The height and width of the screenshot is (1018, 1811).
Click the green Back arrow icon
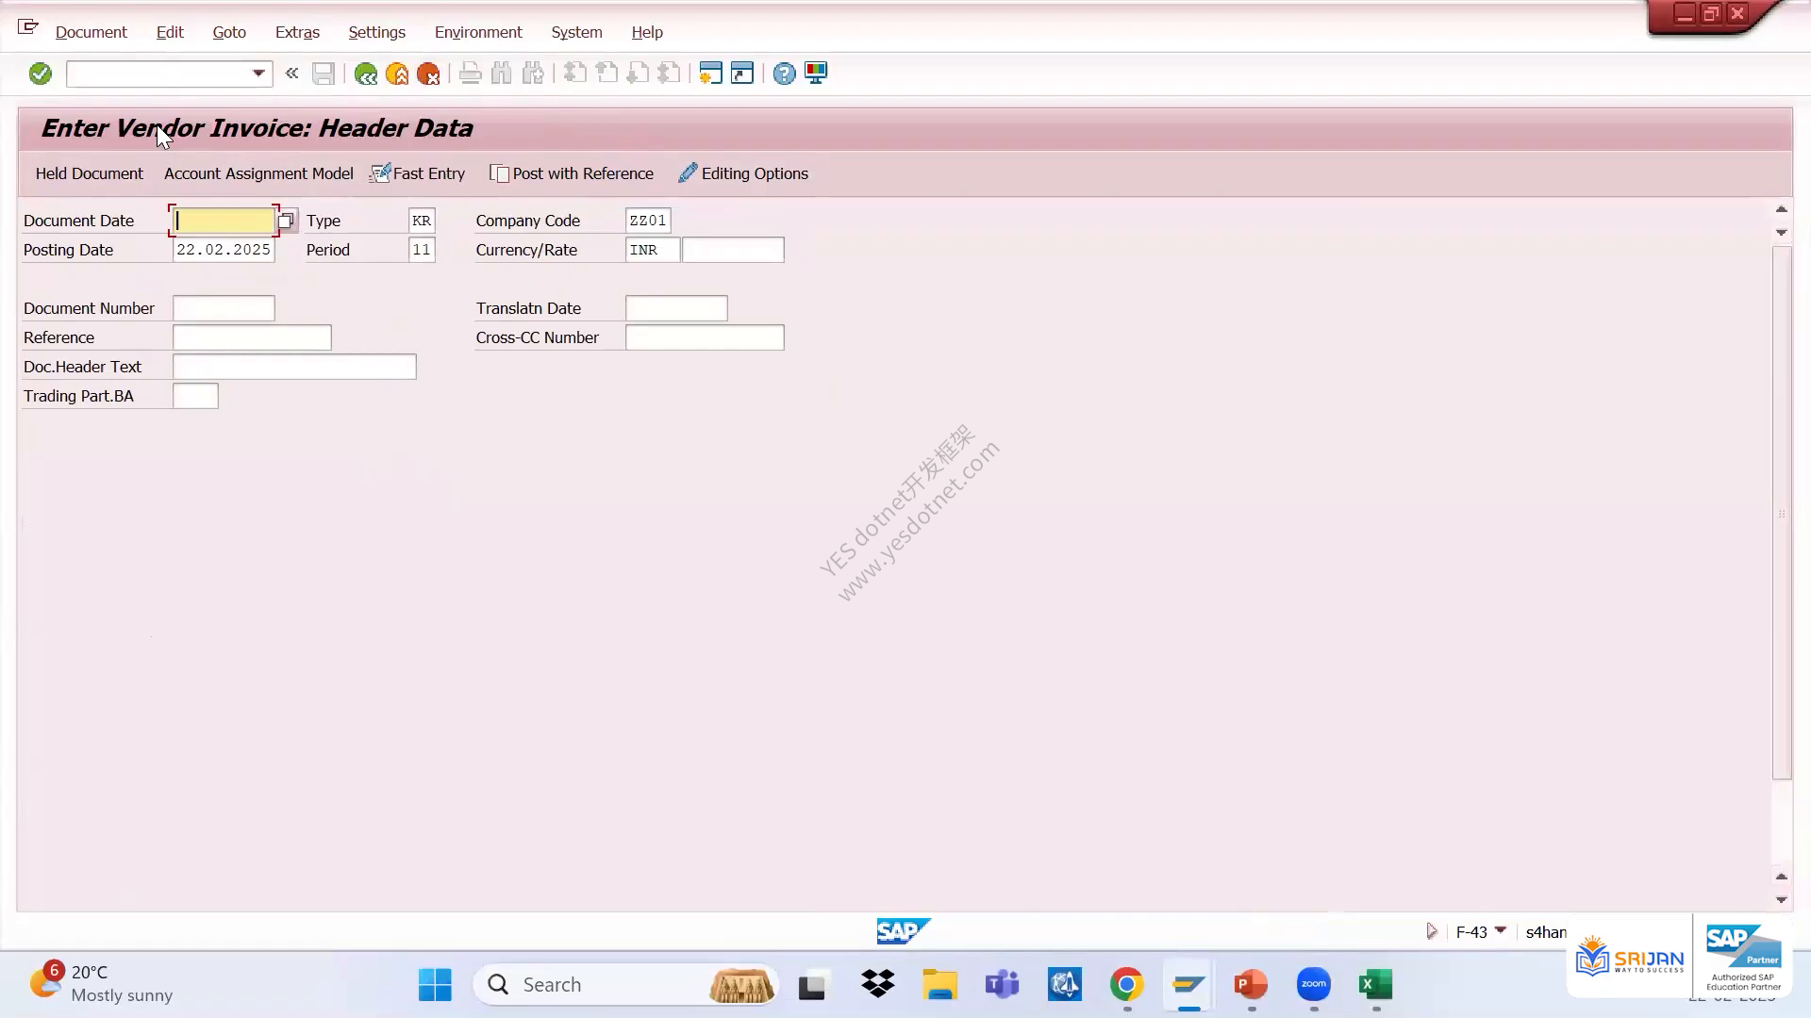(x=365, y=74)
